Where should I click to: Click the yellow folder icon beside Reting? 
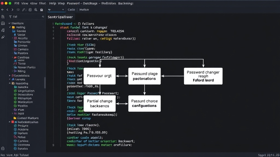pos(13,27)
